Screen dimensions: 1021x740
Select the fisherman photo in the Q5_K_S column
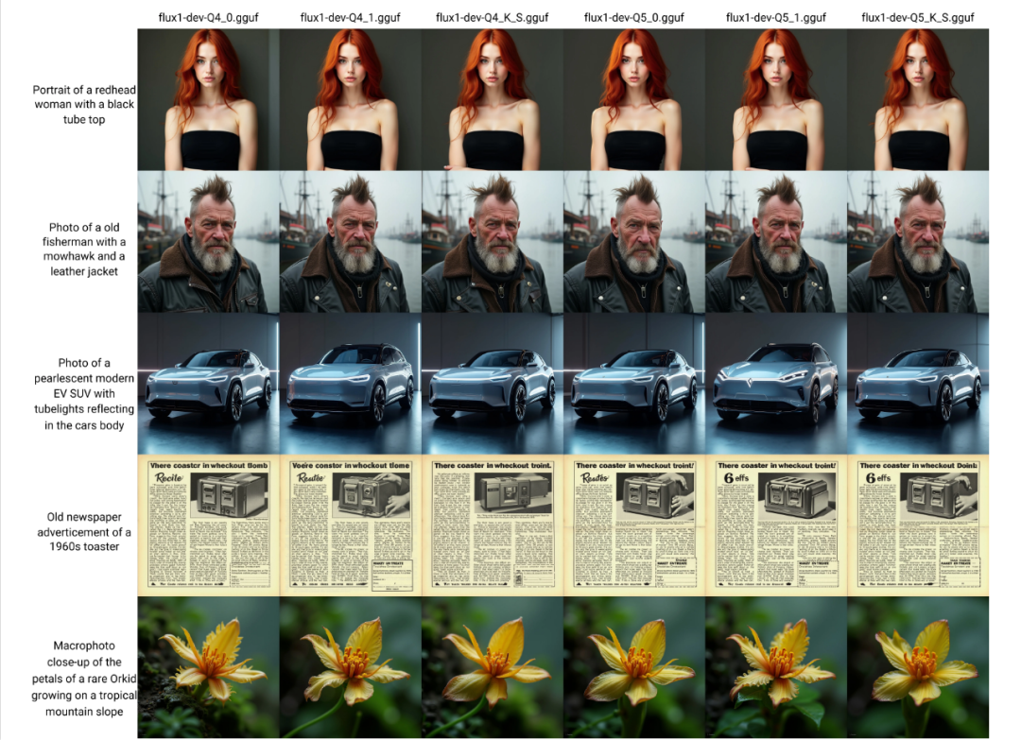pos(918,241)
